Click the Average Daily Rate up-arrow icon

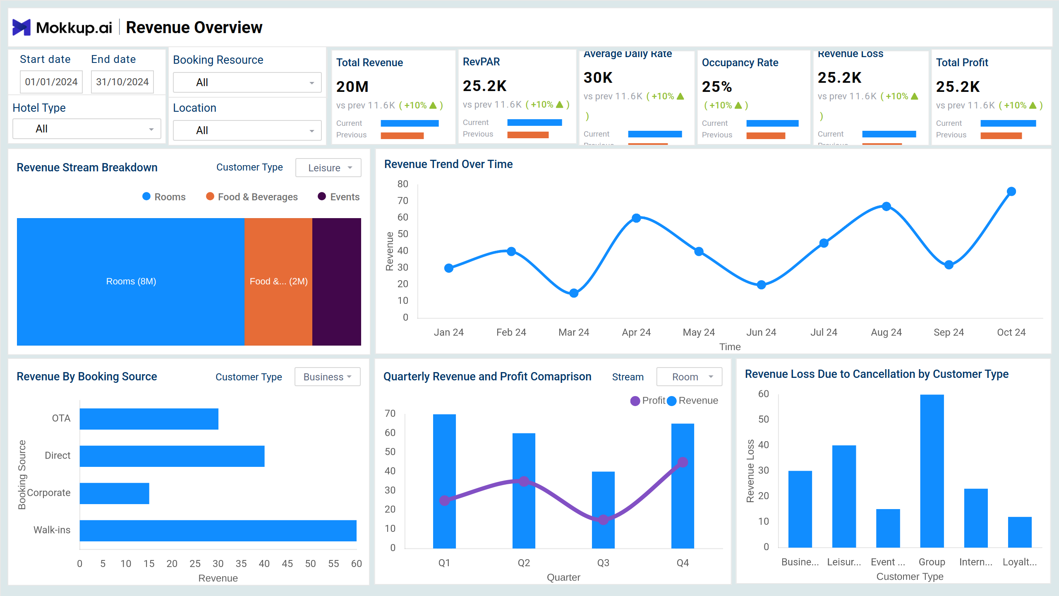tap(680, 96)
